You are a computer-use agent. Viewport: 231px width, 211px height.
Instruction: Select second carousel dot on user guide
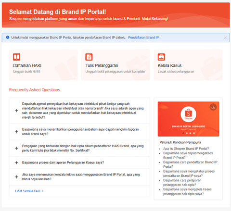coord(187,133)
